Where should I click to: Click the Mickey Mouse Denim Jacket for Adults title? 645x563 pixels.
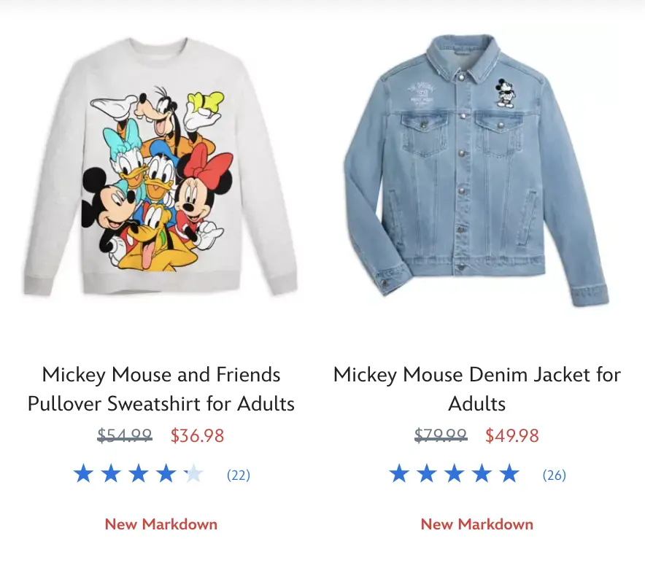[476, 389]
